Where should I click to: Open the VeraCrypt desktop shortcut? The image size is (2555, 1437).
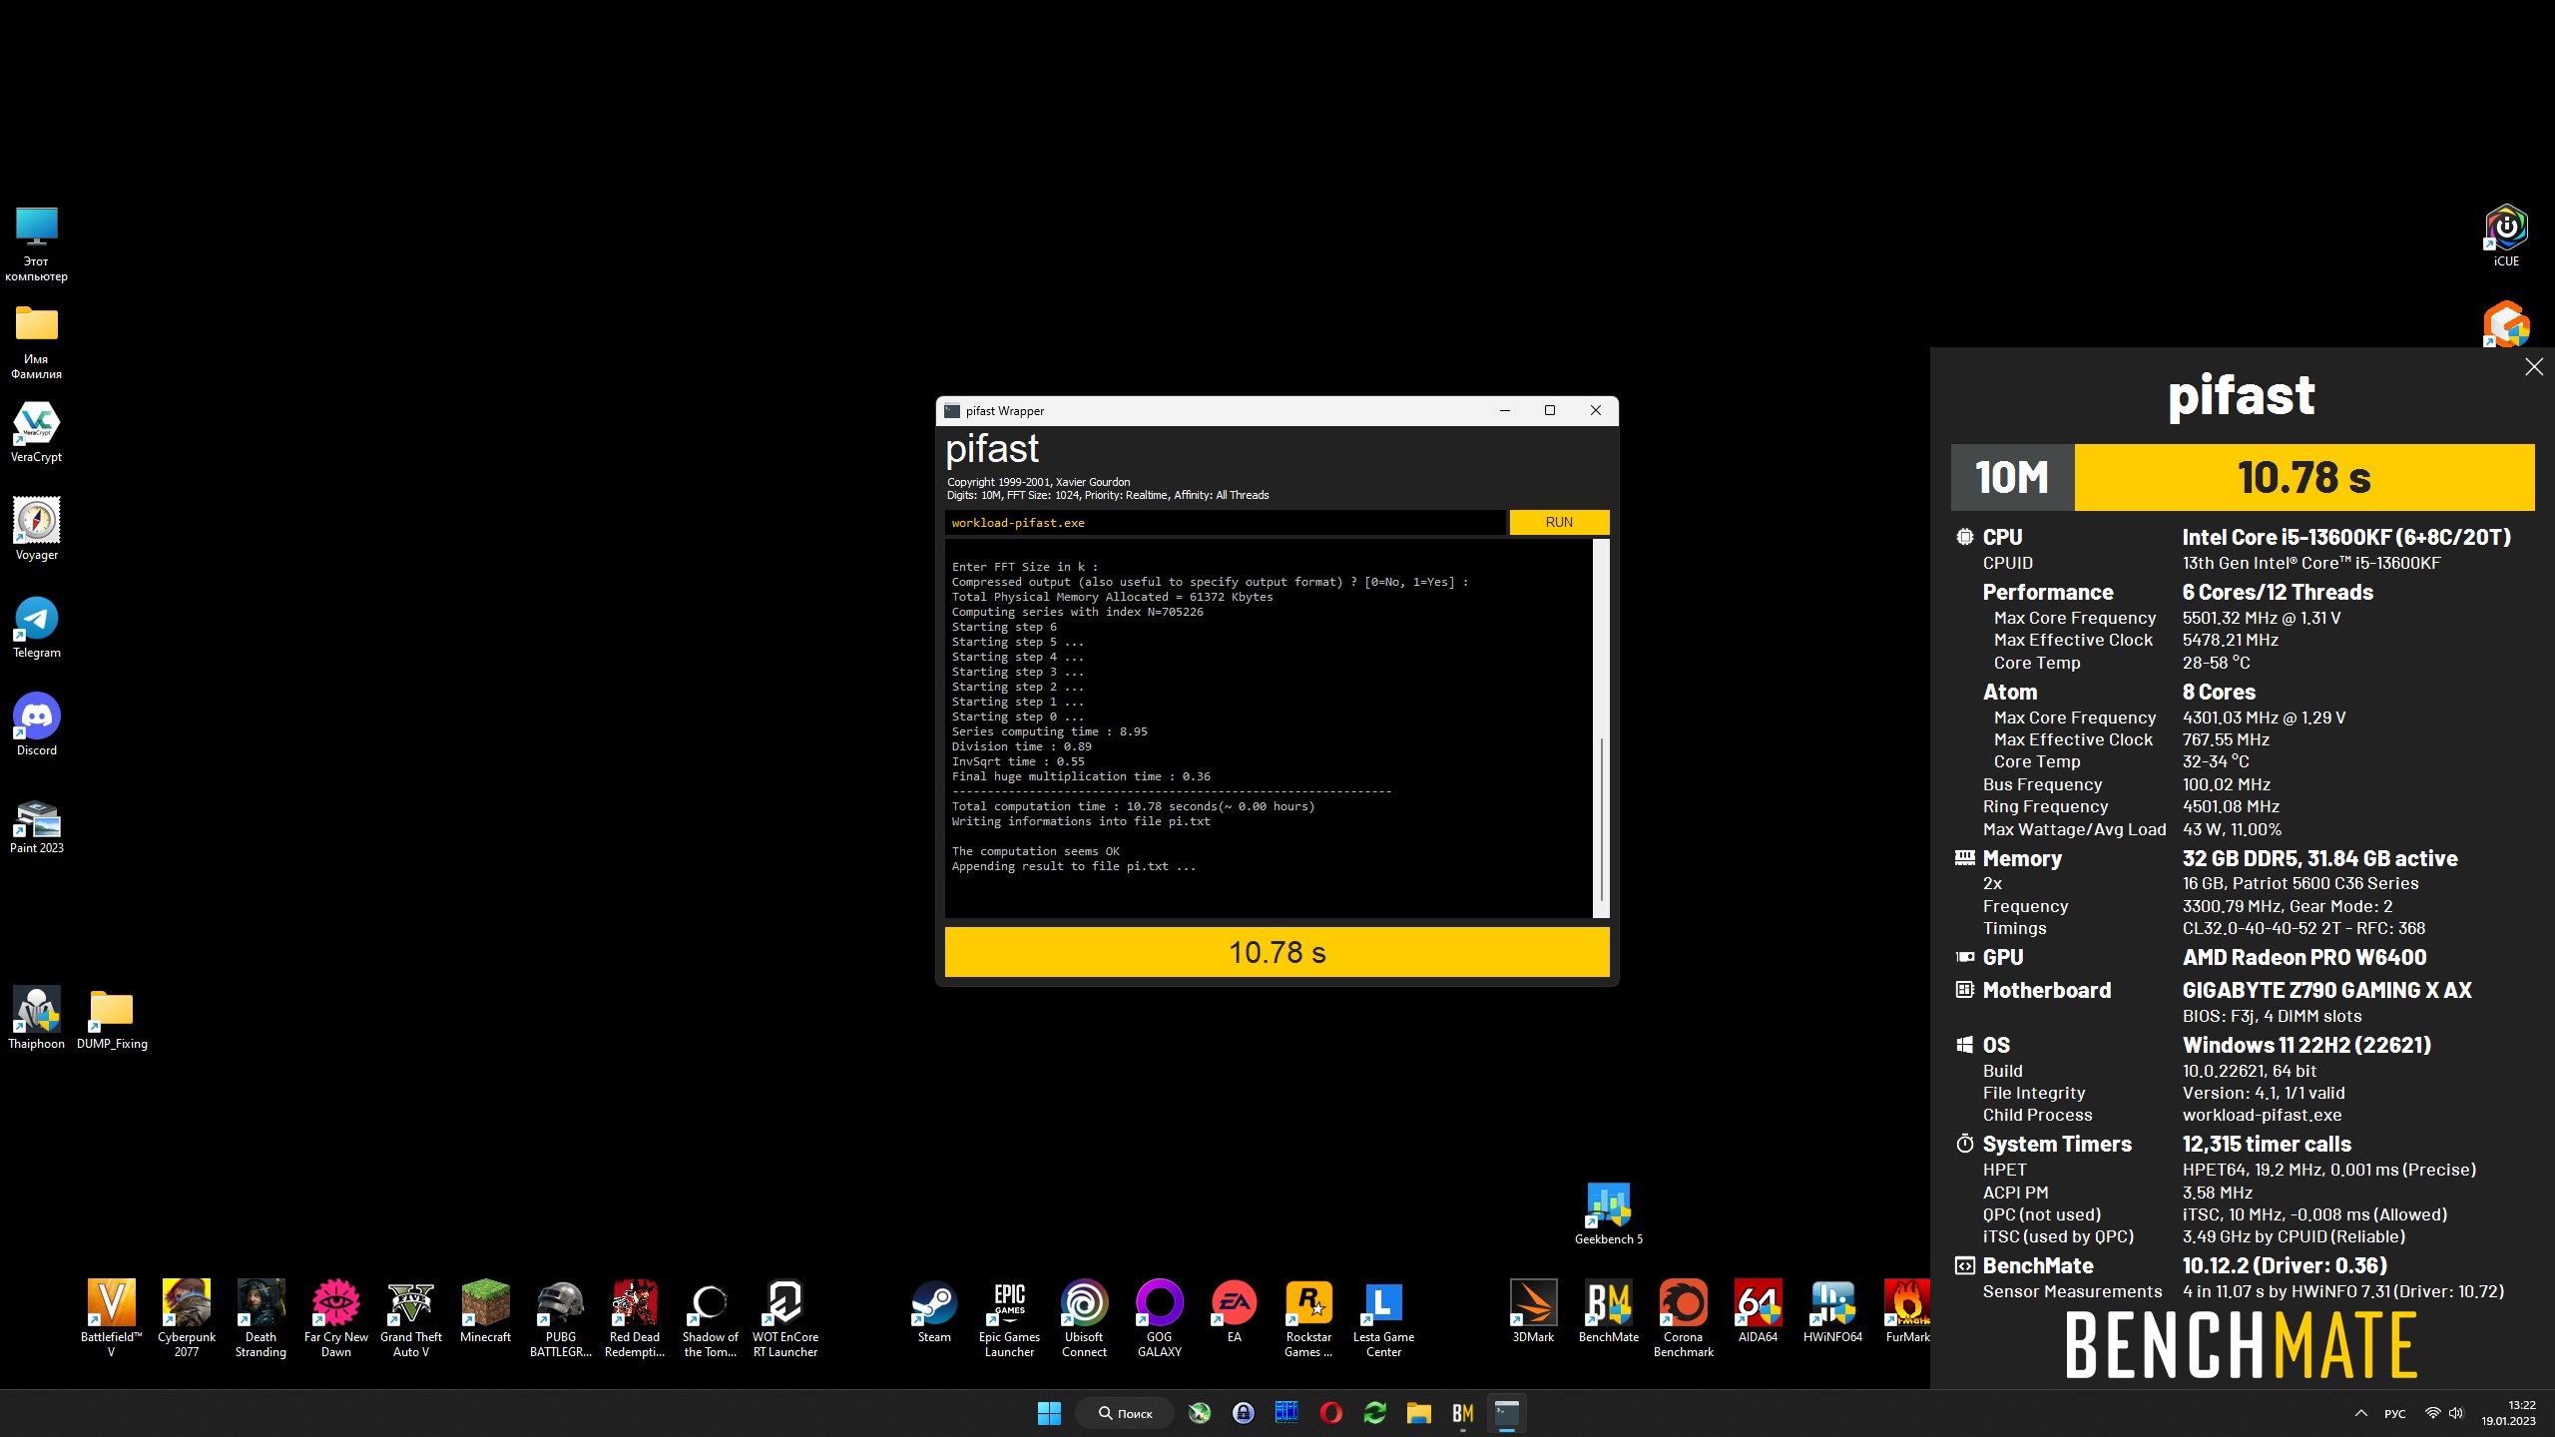[x=37, y=433]
